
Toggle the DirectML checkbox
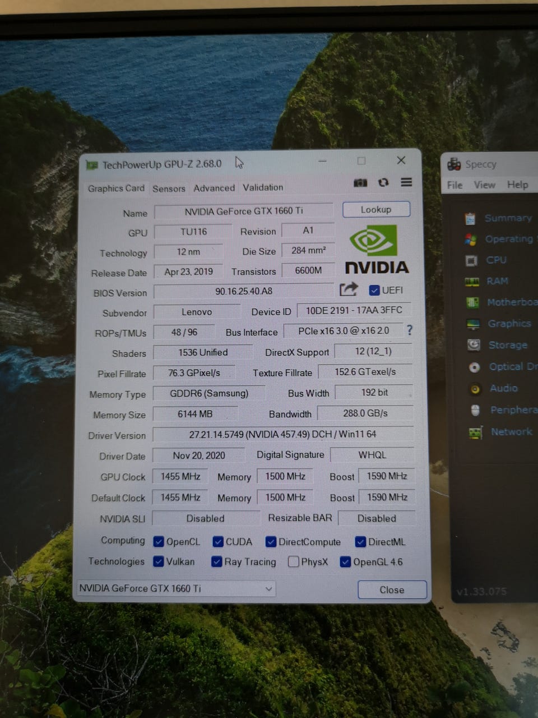coord(360,541)
